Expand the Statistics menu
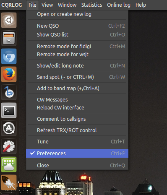Image resolution: width=167 pixels, height=195 pixels. click(x=91, y=5)
